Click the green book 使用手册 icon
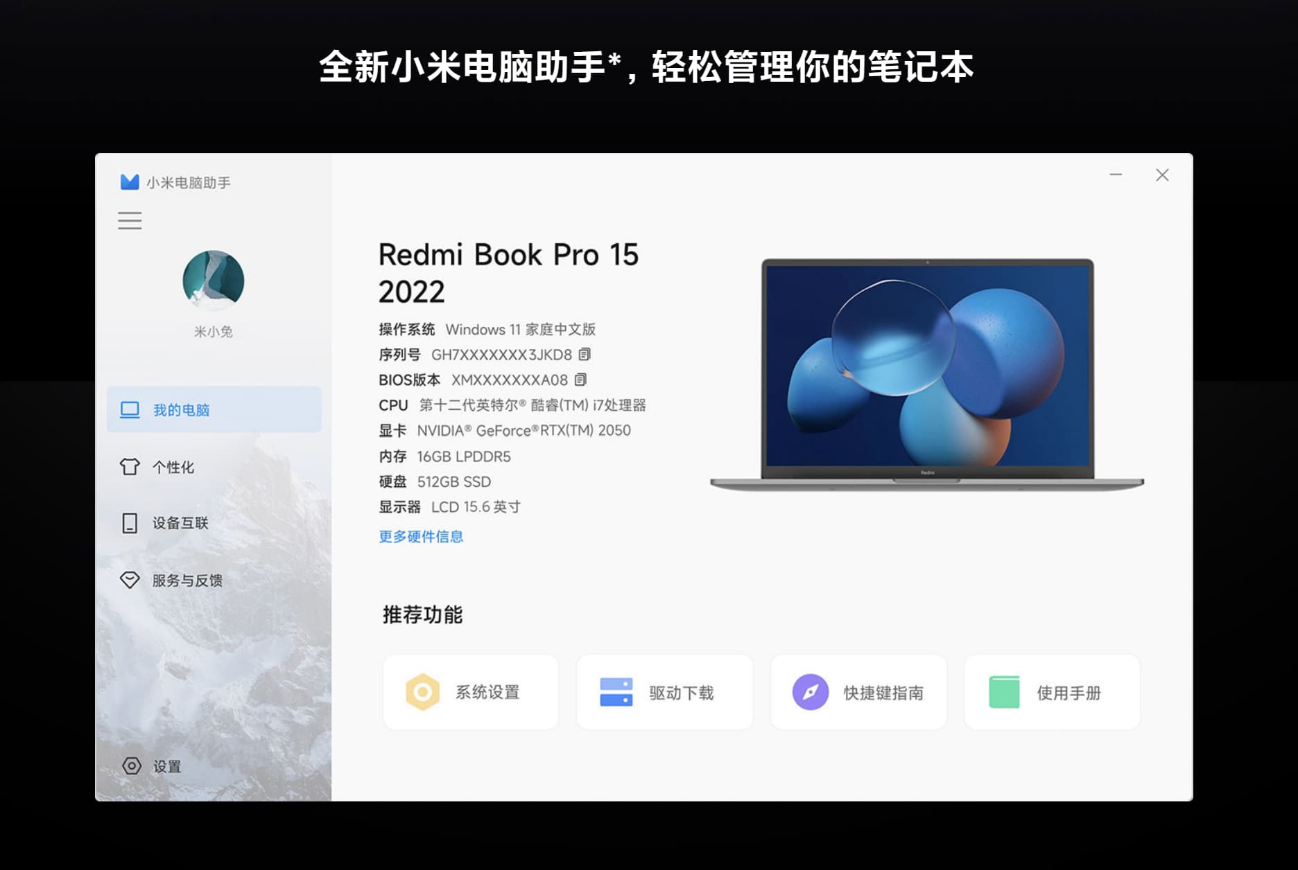 tap(1004, 692)
